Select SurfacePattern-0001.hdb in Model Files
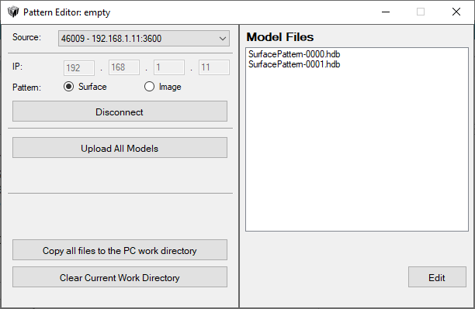Viewport: 475px width, 309px height. click(x=294, y=64)
